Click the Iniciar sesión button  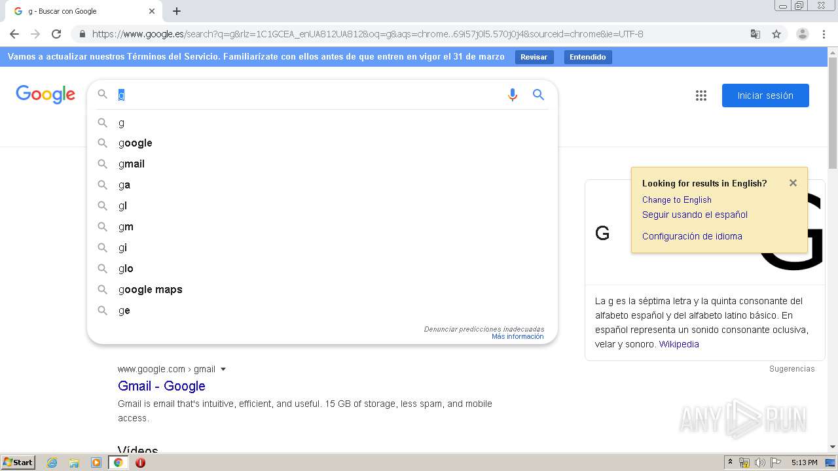point(765,96)
